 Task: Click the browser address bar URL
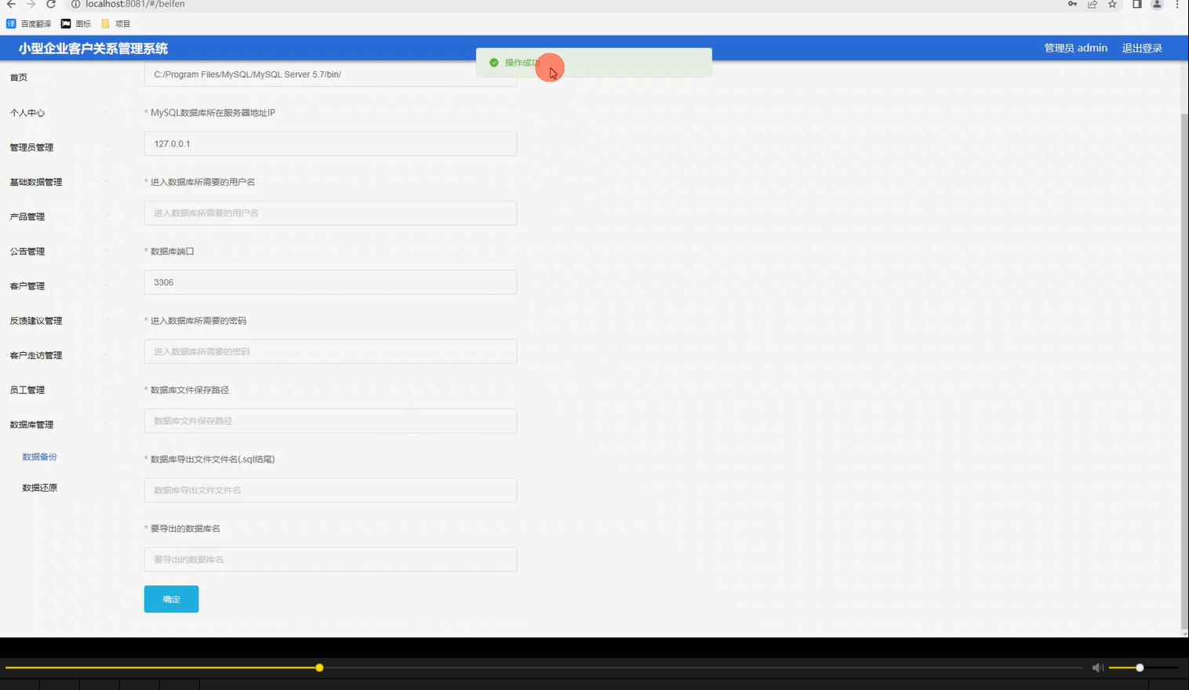135,4
